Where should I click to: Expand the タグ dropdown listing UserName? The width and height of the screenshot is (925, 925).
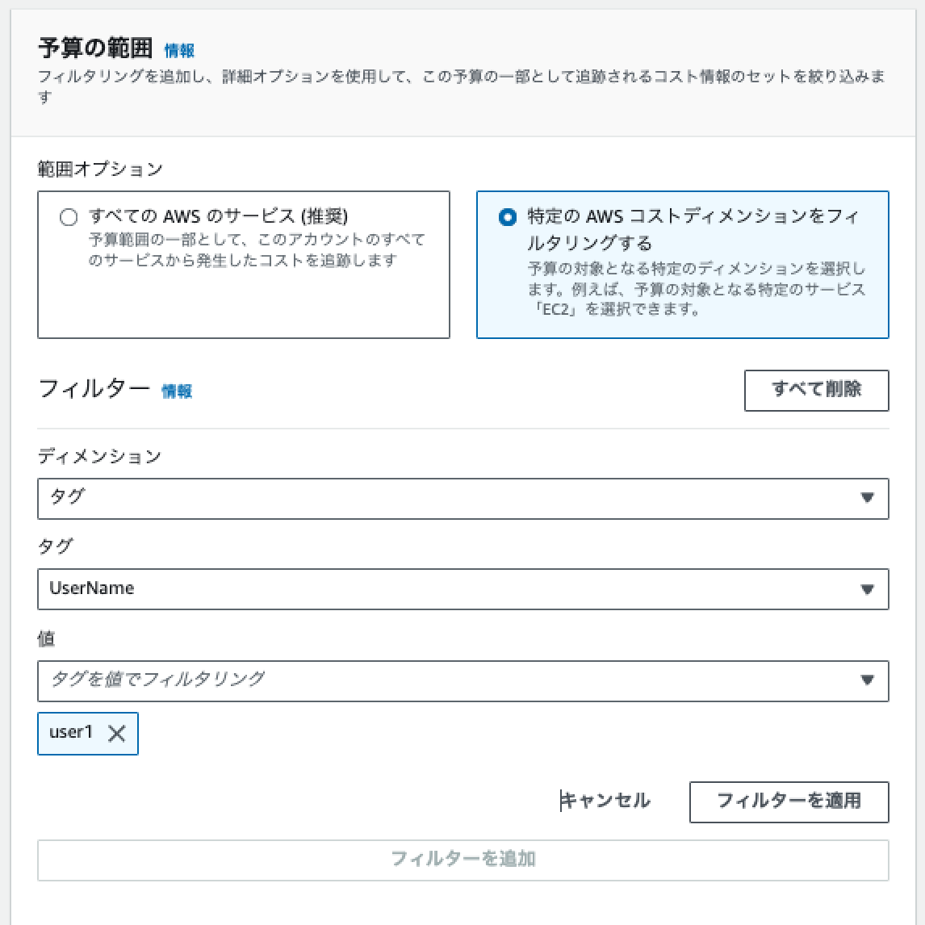(462, 589)
